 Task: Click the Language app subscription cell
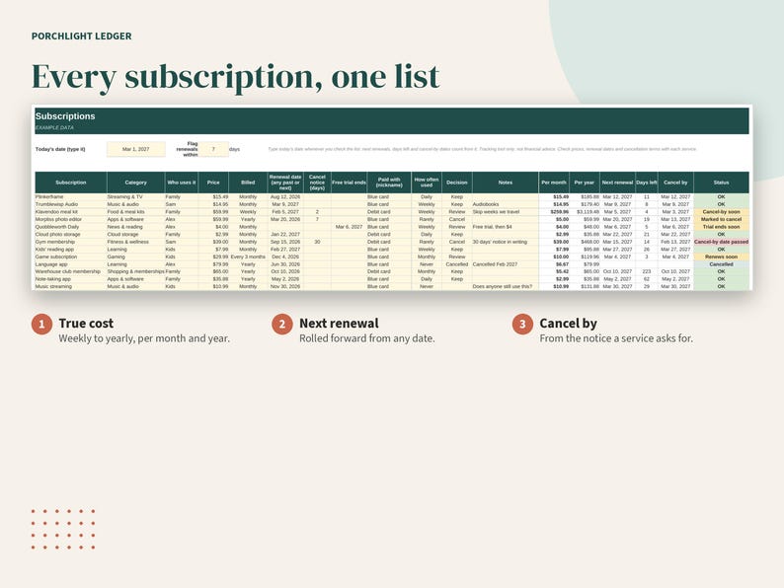71,264
